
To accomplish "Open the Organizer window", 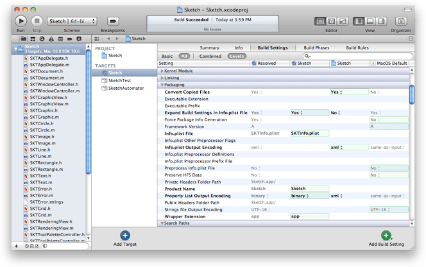I will (x=401, y=21).
